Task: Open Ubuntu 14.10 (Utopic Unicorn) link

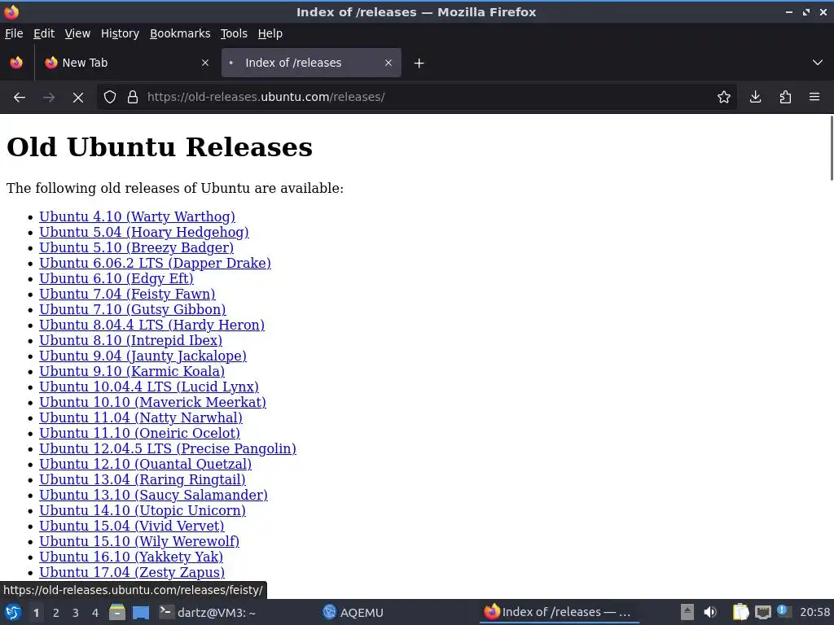Action: point(143,509)
